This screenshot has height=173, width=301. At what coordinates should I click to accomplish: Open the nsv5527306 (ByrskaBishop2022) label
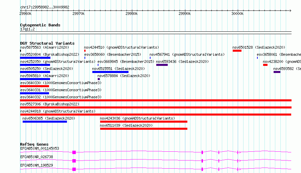pyautogui.click(x=50, y=104)
